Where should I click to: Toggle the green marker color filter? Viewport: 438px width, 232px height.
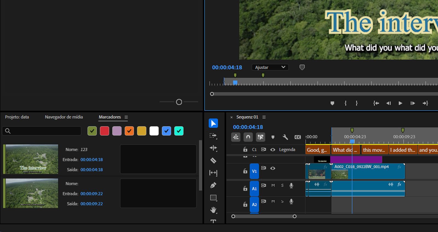coord(92,131)
